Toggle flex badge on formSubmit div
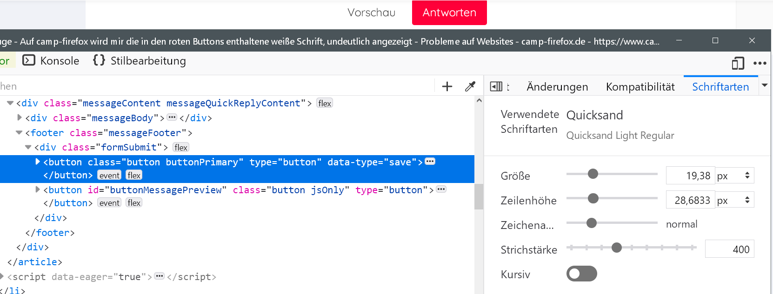 [x=181, y=147]
